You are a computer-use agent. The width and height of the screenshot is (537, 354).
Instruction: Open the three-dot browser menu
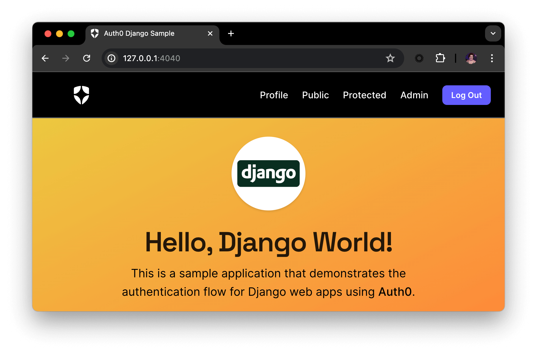492,58
